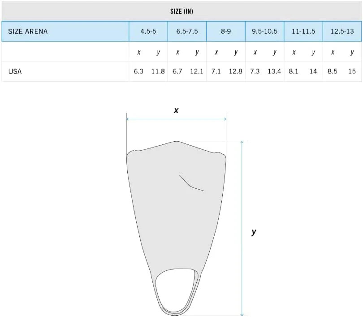The width and height of the screenshot is (363, 317).
Task: Click the 6.3 width value
Action: coord(138,71)
